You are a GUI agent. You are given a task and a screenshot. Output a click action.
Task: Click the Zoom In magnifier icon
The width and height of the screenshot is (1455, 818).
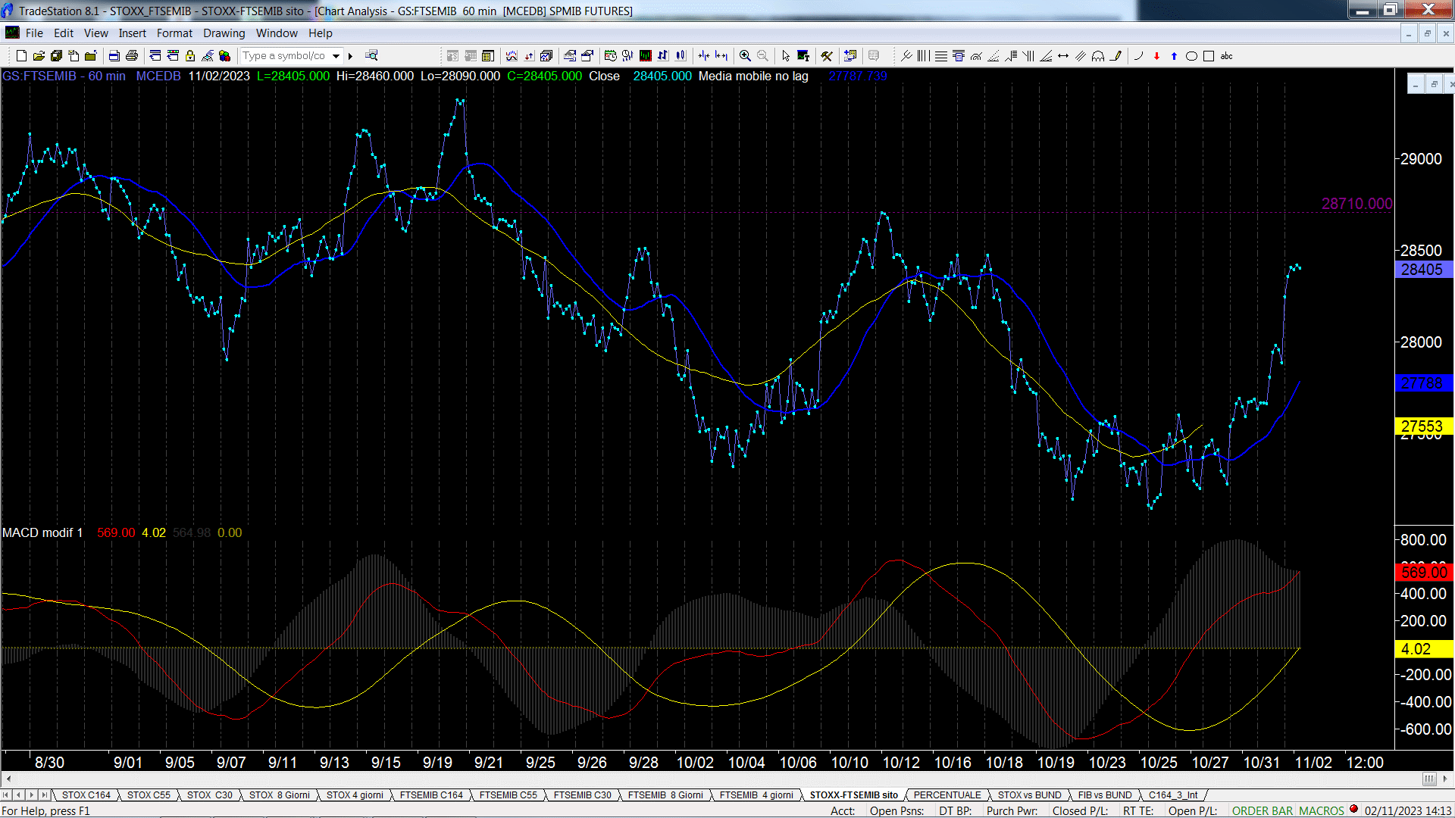[x=745, y=56]
